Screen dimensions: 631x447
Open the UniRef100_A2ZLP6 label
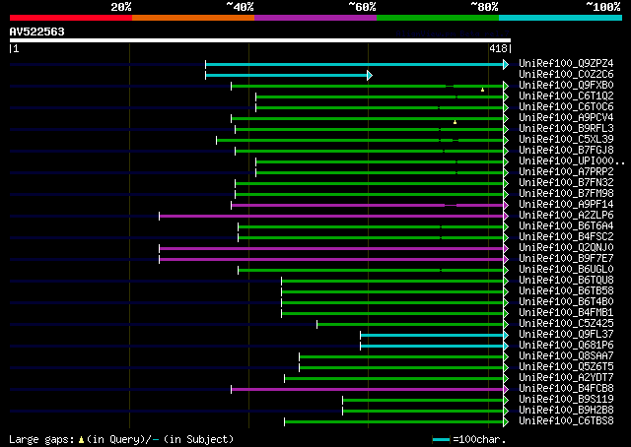pos(566,216)
